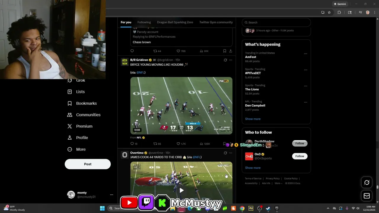
Task: Open the Terms of Service link
Action: pos(253,179)
